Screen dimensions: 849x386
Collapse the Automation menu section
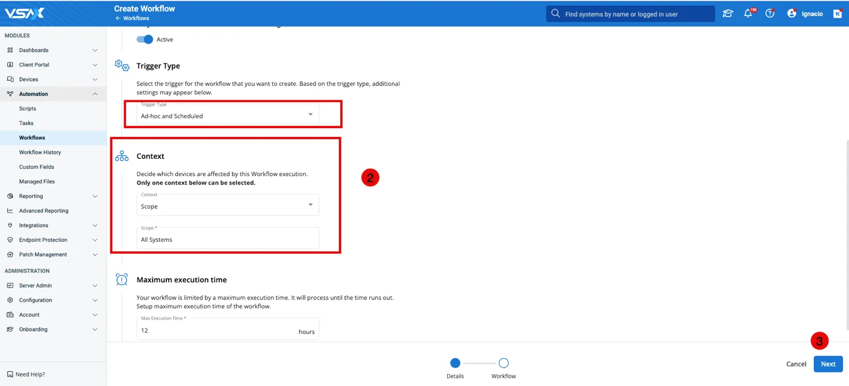click(x=95, y=94)
